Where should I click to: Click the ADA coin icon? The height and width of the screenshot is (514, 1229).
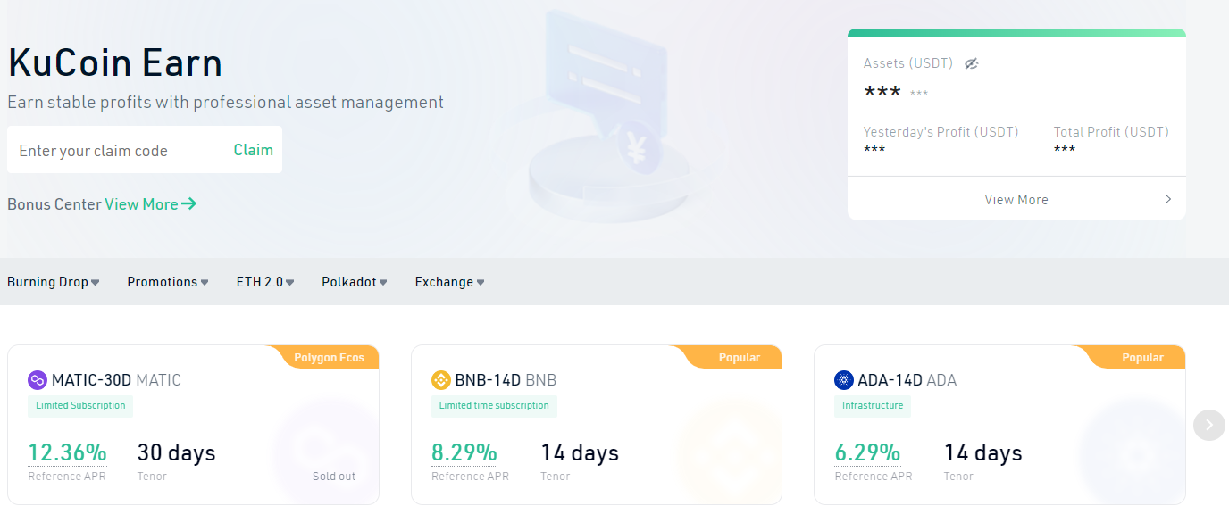coord(844,381)
